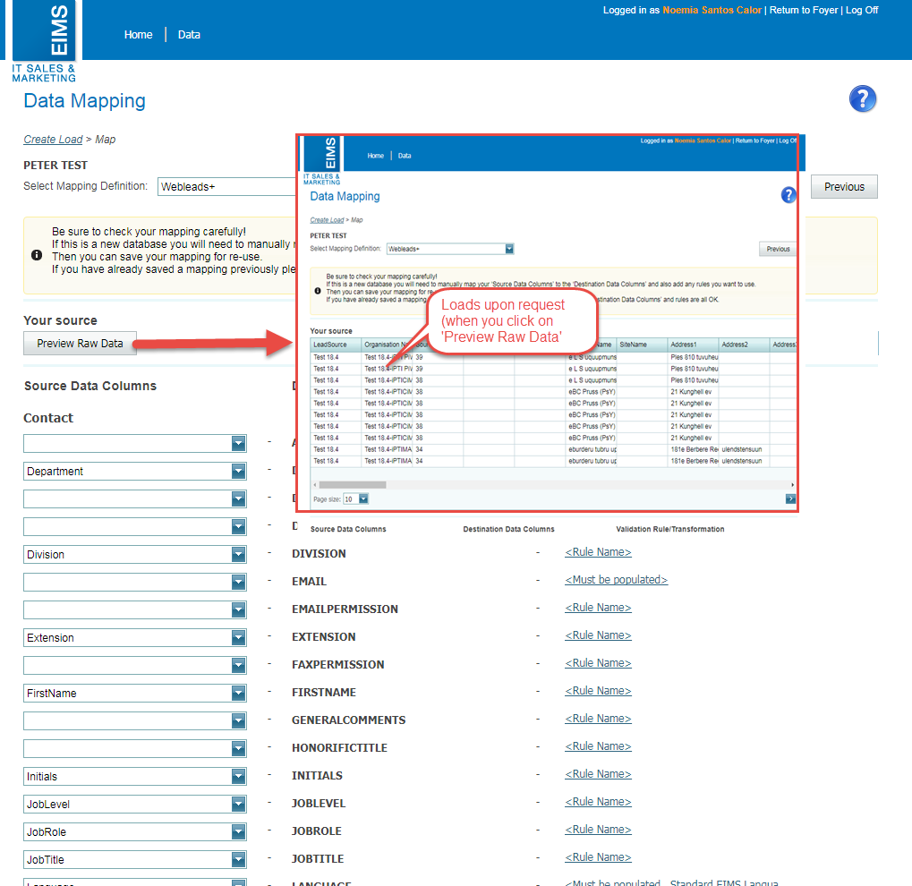Click the info icon in the yellow notice

pyautogui.click(x=37, y=255)
